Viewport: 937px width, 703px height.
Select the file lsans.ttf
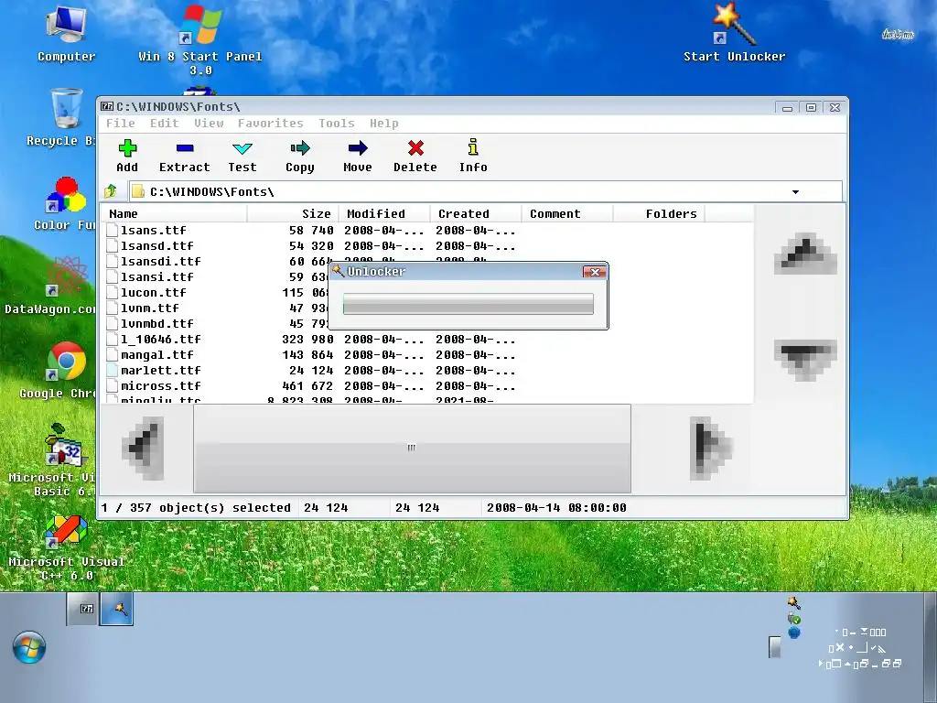click(x=154, y=230)
